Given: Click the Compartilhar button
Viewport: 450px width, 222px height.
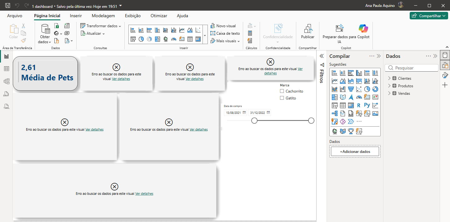Looking at the screenshot, I should tap(429, 16).
